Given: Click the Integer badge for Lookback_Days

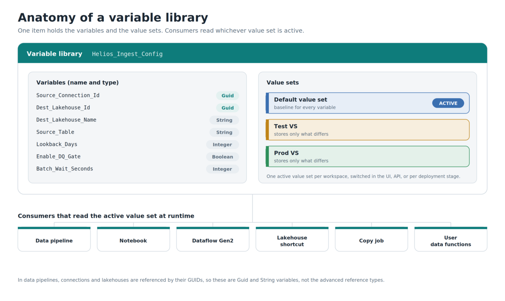Looking at the screenshot, I should click(x=223, y=145).
